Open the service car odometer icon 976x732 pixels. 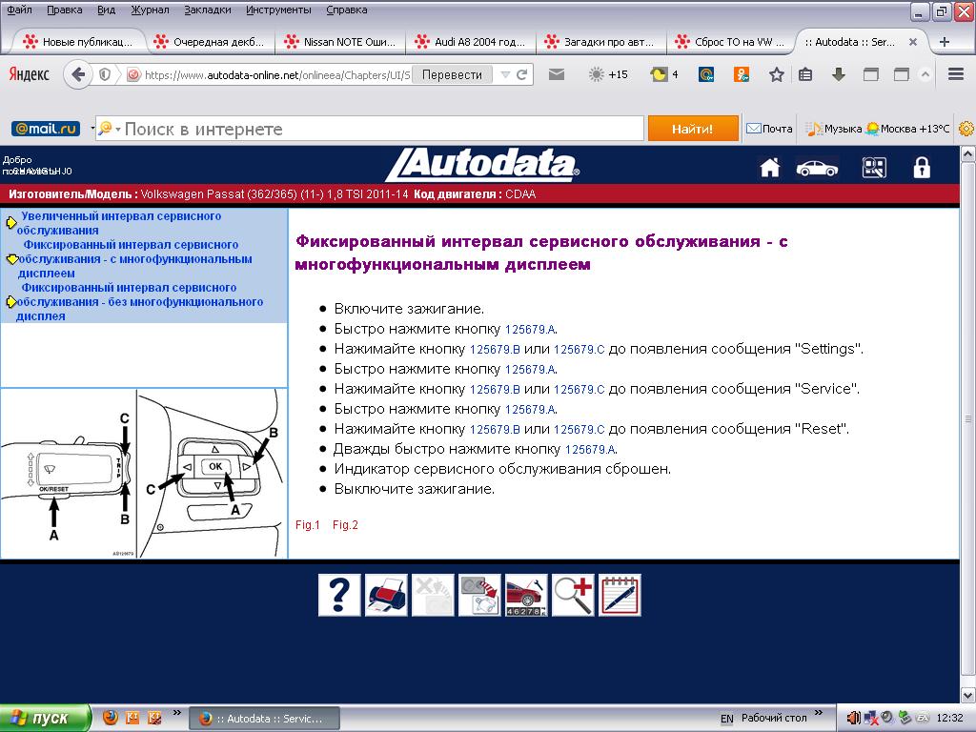(526, 595)
